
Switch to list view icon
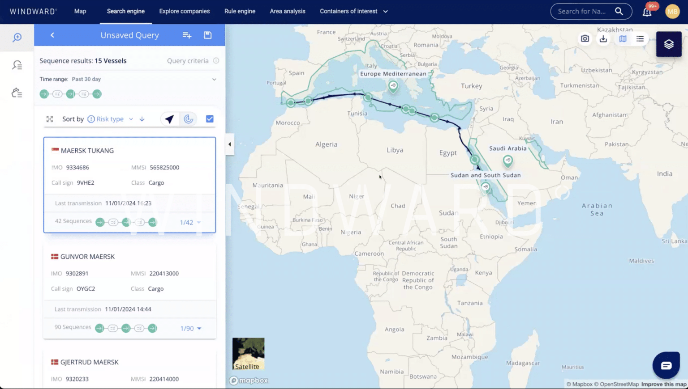[x=640, y=38]
